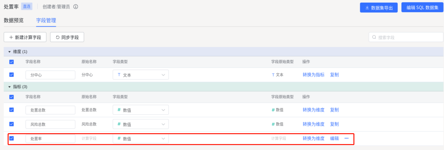Open field type dropdown for 风险总数
The height and width of the screenshot is (150, 444).
point(141,124)
